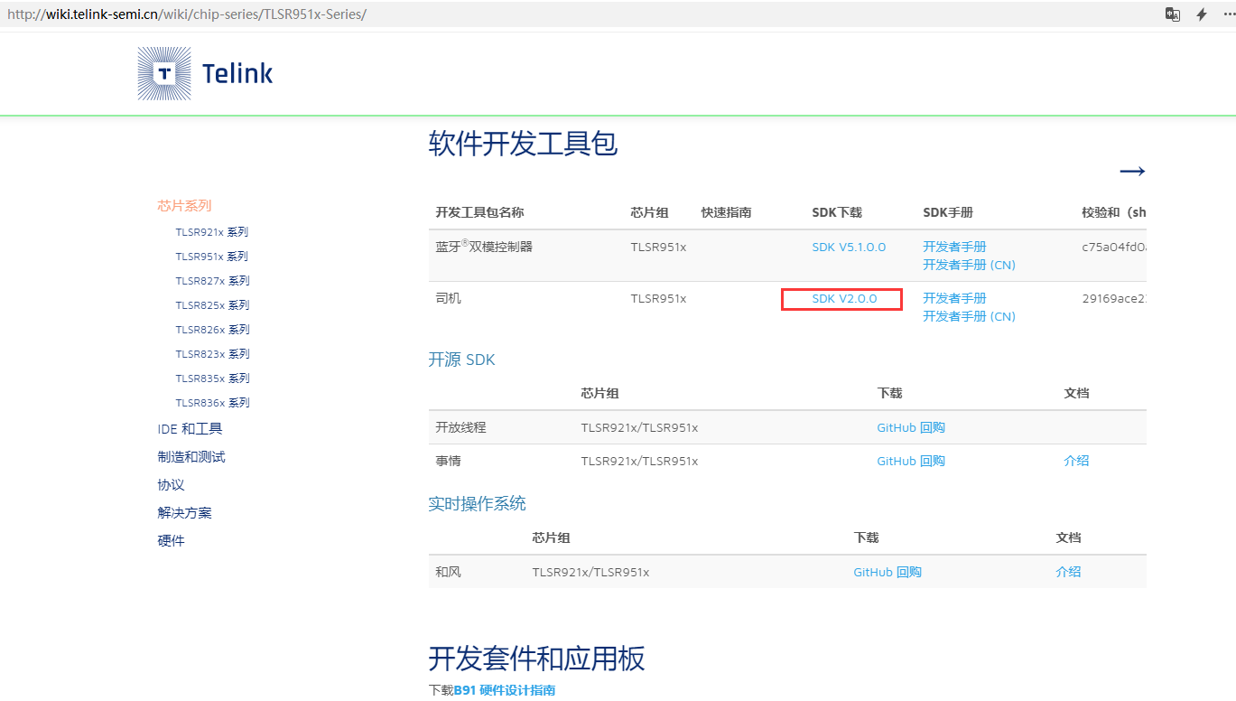Select TLSR921x 系列 in sidebar
Viewport: 1236px width, 701px height.
coord(212,232)
